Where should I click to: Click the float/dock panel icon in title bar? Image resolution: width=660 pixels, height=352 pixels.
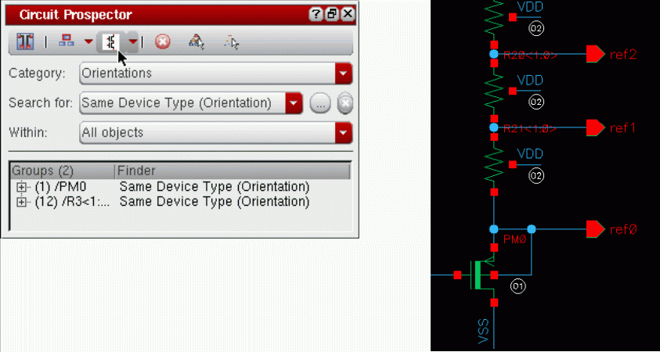(x=332, y=15)
